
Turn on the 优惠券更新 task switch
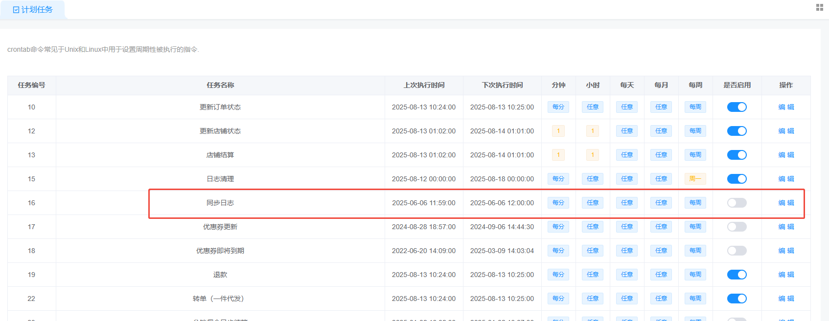[737, 227]
